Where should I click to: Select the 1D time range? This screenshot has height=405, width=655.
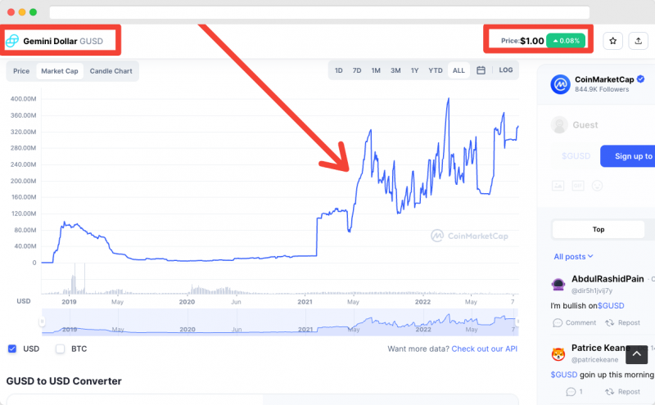tap(339, 70)
